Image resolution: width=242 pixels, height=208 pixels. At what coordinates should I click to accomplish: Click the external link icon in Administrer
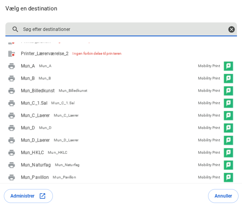click(x=42, y=196)
